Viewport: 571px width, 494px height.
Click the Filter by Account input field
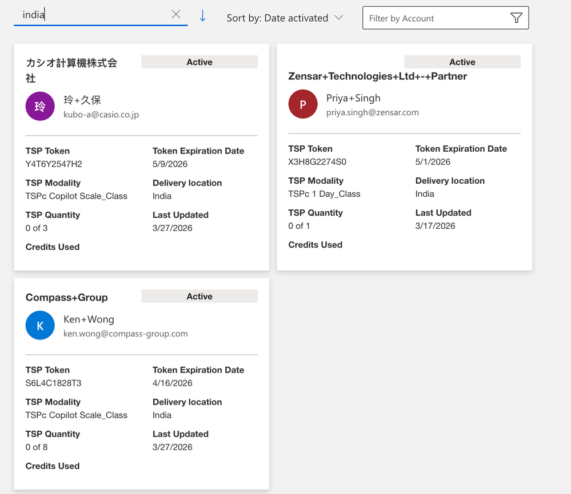[x=445, y=18]
